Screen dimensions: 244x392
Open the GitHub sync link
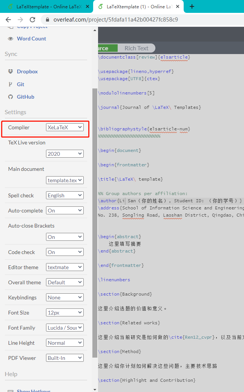click(25, 97)
